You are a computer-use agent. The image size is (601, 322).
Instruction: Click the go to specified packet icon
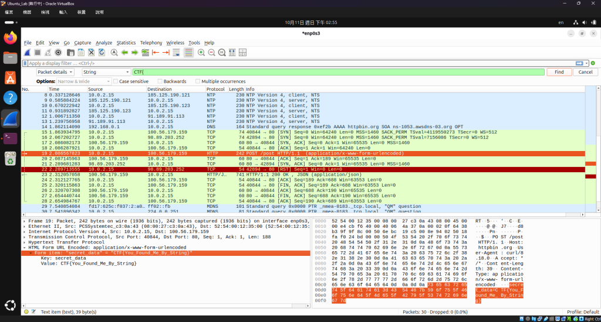pos(146,52)
